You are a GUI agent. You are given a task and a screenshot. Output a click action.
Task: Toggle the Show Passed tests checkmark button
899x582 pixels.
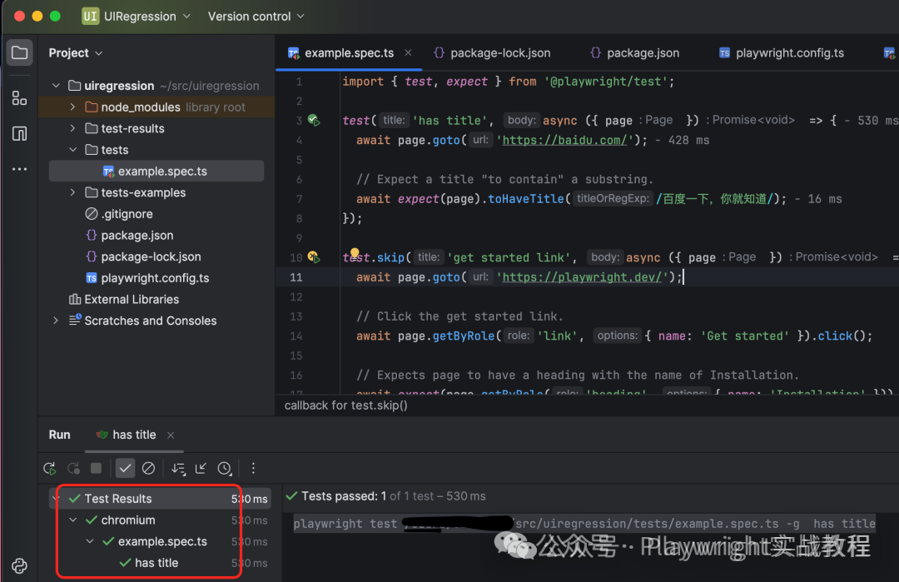[x=125, y=469]
